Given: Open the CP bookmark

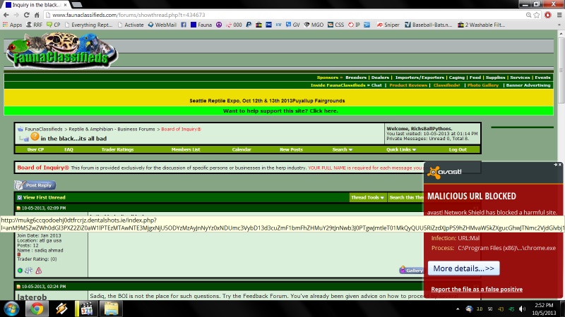Looking at the screenshot, I should click(54, 25).
